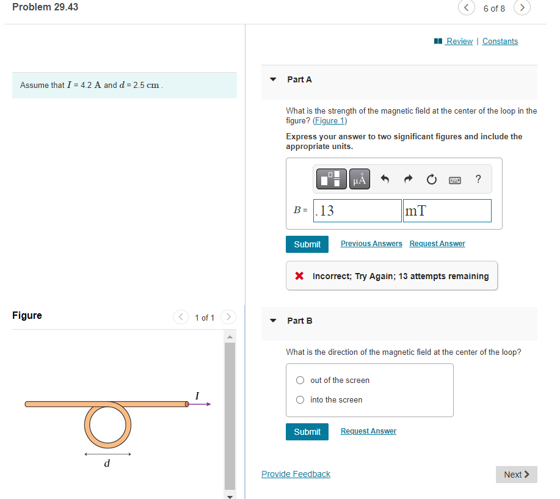Click the Review icon above Part A
This screenshot has height=499, width=560.
tap(438, 41)
